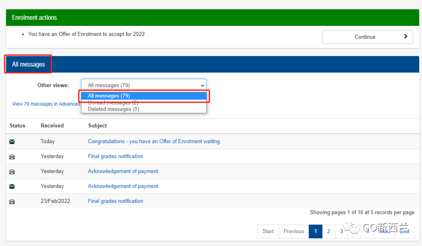Screen dimensions: 422x246
Task: Select All messages (79) option
Action: pos(144,96)
